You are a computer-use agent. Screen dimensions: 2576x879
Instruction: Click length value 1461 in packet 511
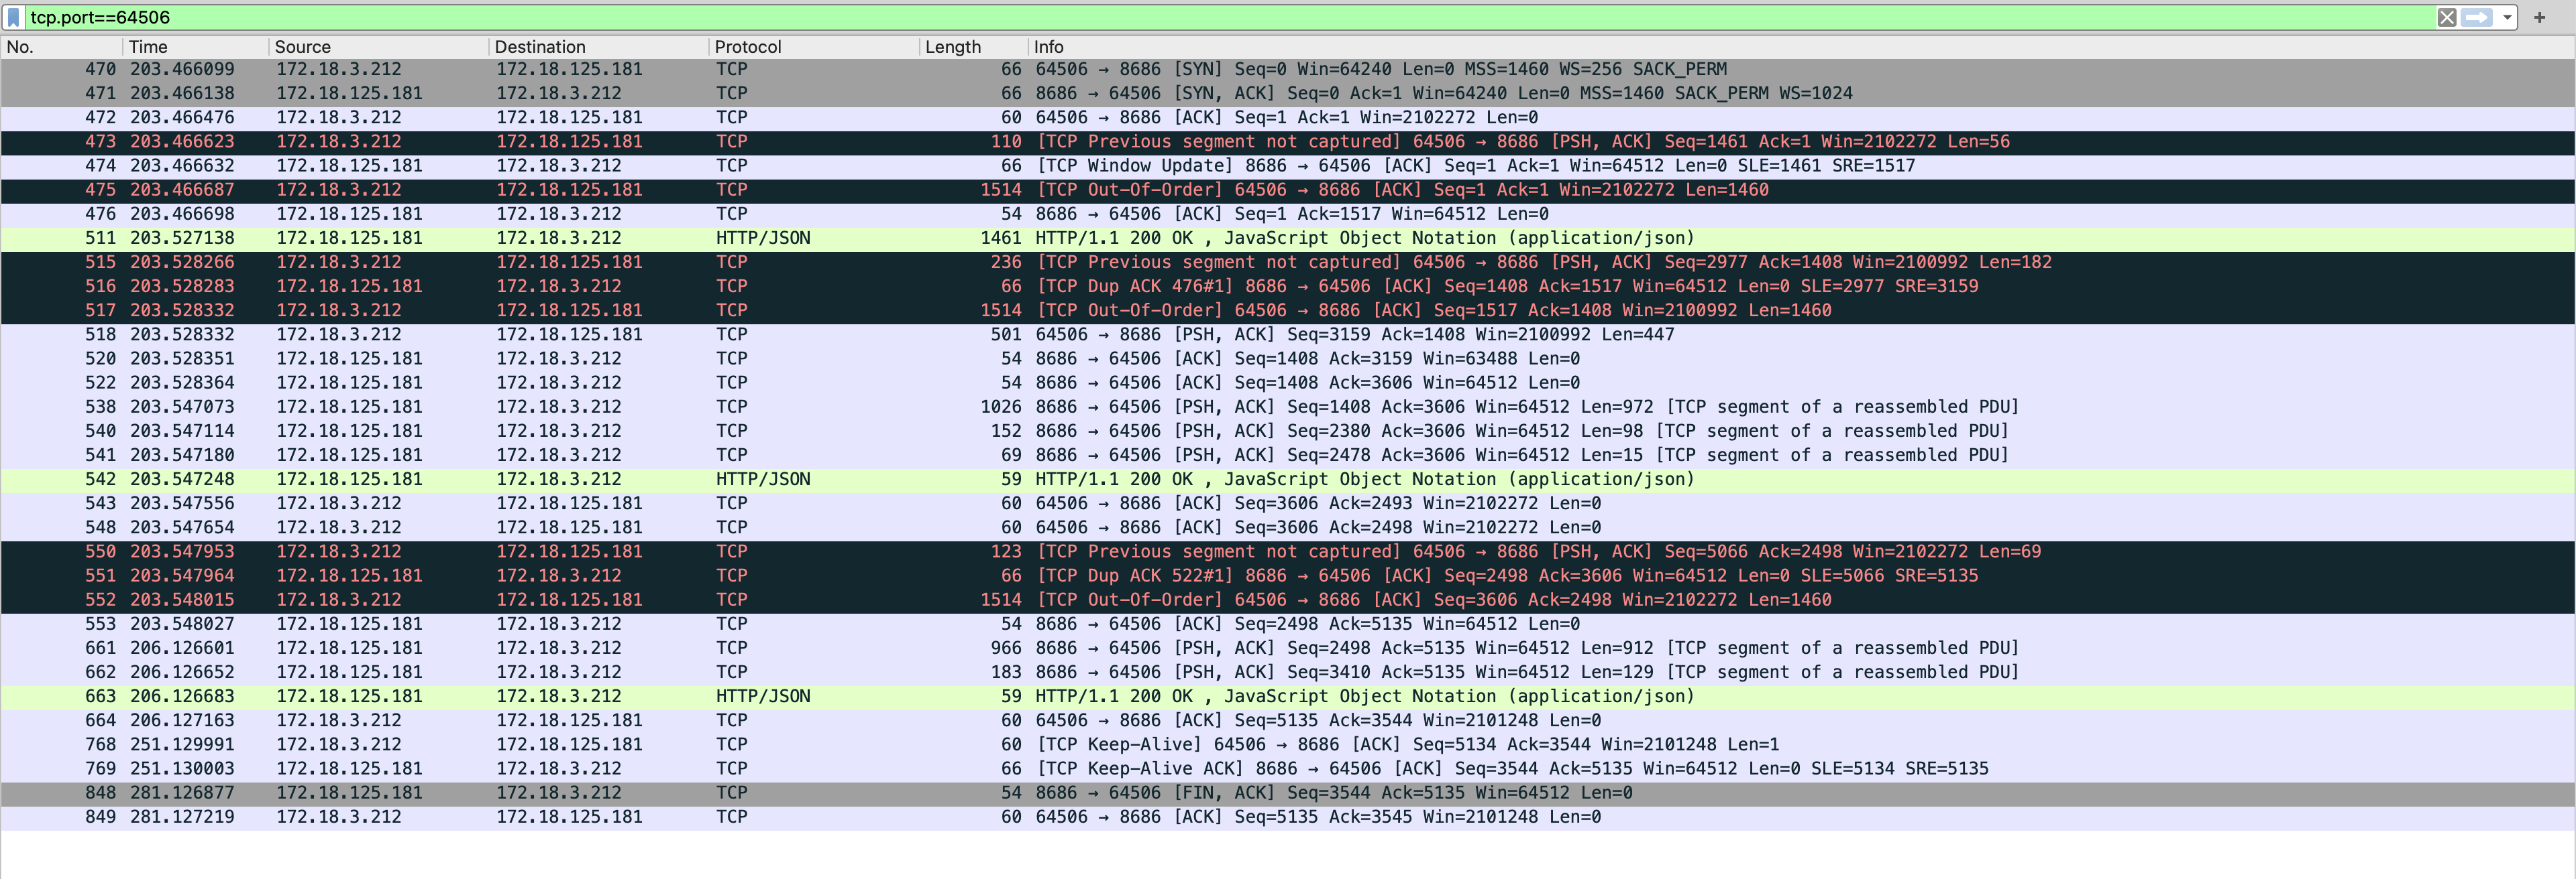tap(1001, 238)
